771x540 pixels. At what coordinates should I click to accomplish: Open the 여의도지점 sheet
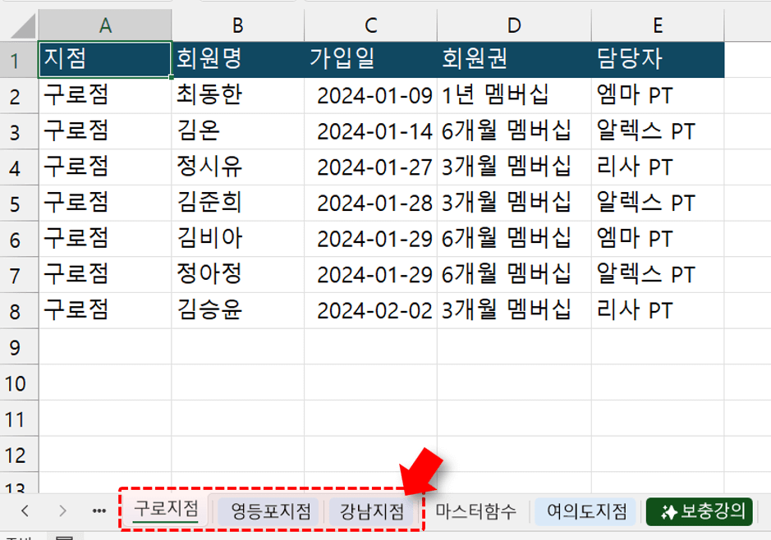[588, 510]
